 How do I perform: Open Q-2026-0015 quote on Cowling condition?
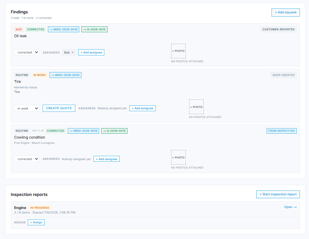[x=114, y=131]
